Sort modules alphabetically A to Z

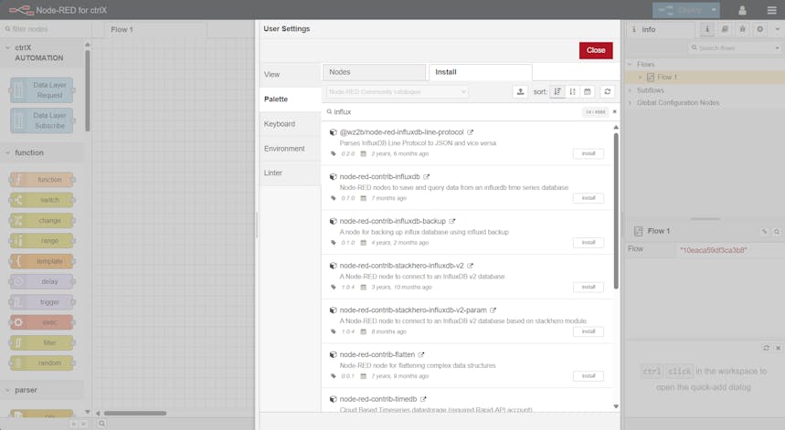573,91
